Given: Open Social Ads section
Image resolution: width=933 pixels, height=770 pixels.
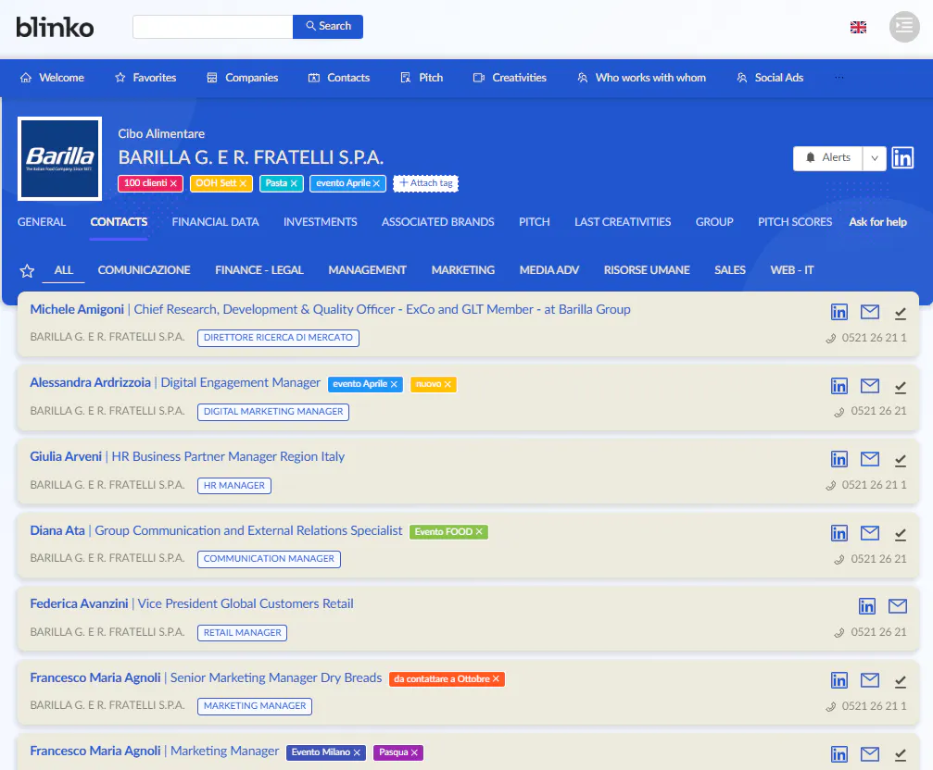Looking at the screenshot, I should (x=769, y=78).
